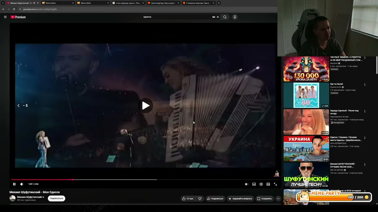Click the large play button overlay
Screen dimensions: 378x212
click(146, 106)
